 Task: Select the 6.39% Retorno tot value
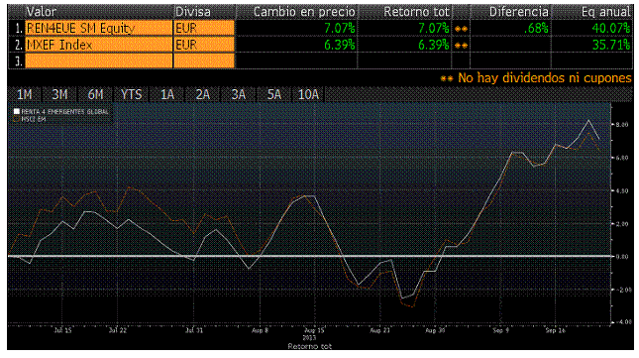pos(434,45)
